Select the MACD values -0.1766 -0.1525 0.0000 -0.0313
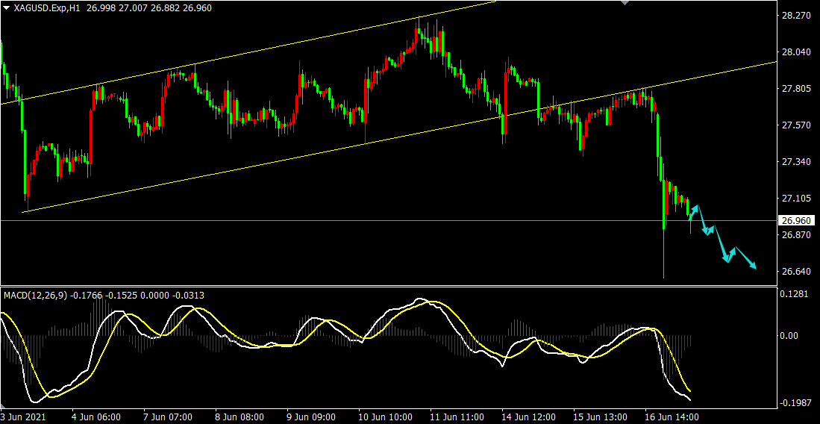The height and width of the screenshot is (424, 820). coord(137,296)
